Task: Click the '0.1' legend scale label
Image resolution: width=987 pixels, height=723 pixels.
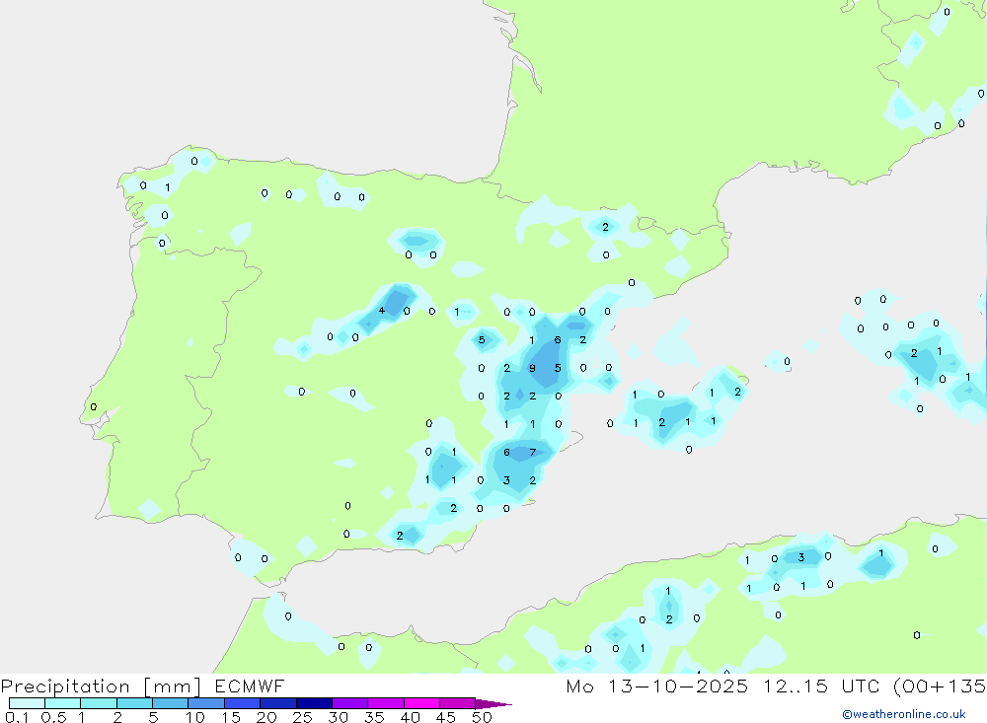Action: click(x=17, y=717)
